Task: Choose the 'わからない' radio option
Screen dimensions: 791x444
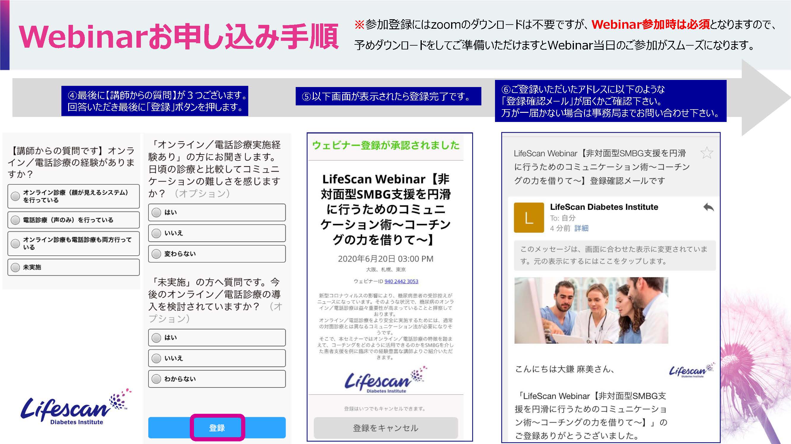Action: pyautogui.click(x=217, y=379)
